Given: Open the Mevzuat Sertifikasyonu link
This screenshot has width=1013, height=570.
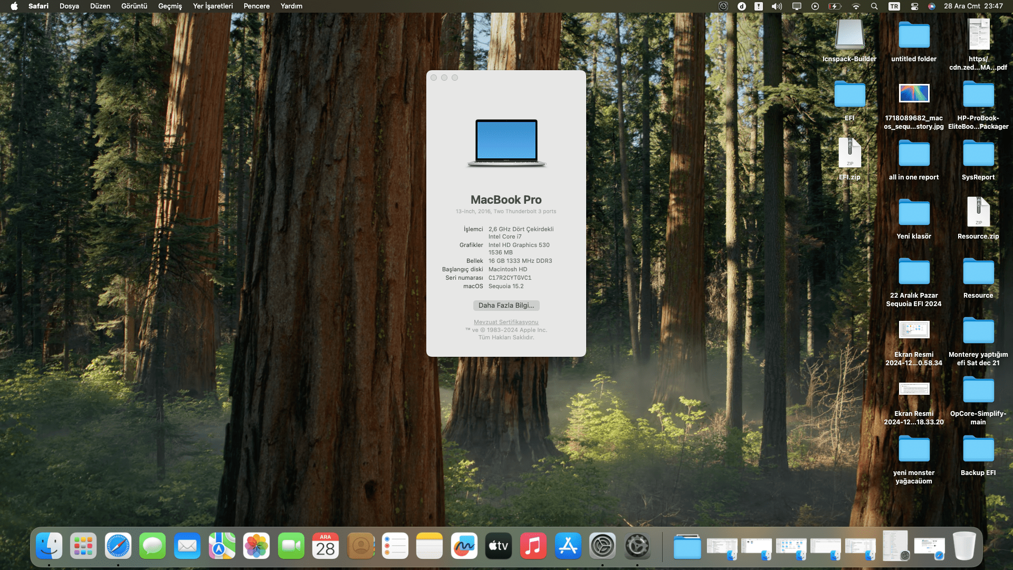Looking at the screenshot, I should tap(506, 322).
